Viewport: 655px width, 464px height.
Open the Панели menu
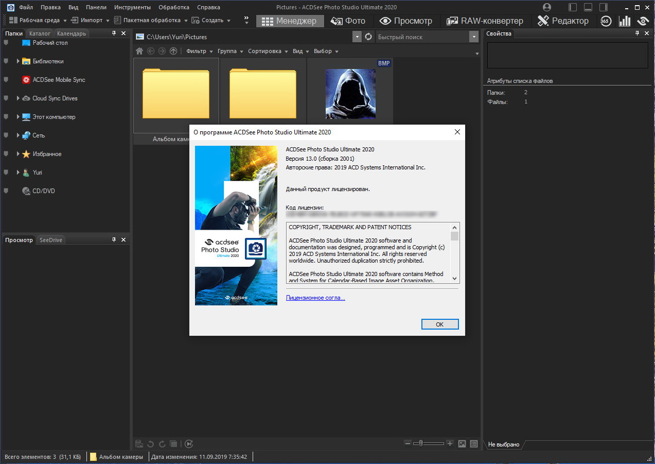[x=96, y=7]
